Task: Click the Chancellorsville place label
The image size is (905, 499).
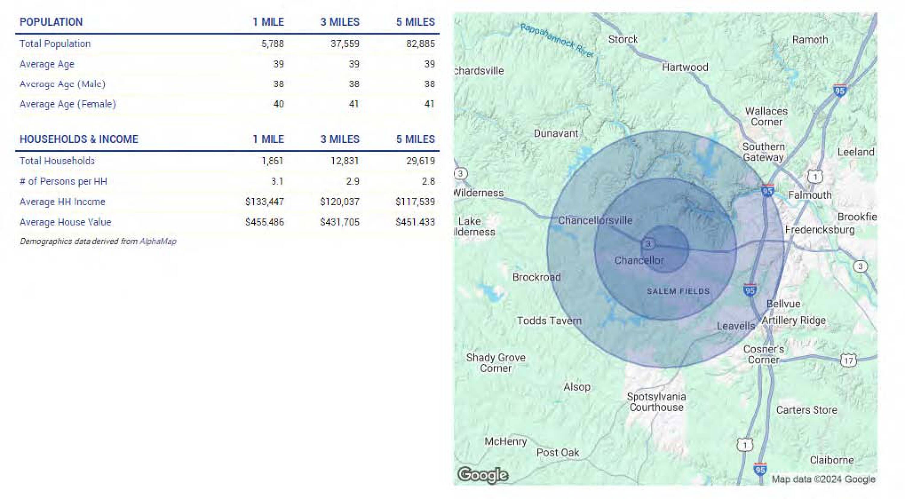Action: click(595, 220)
